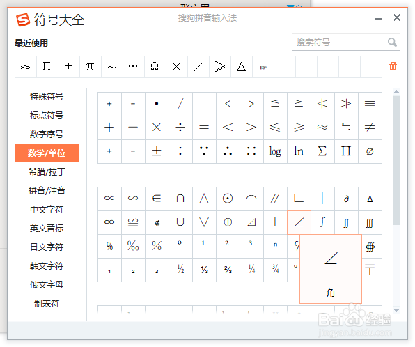The image size is (415, 347).
Task: Choose the ∵ because symbol
Action: pyautogui.click(x=204, y=151)
